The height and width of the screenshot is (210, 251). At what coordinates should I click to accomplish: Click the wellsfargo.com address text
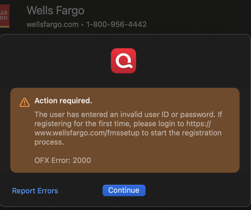coord(52,24)
